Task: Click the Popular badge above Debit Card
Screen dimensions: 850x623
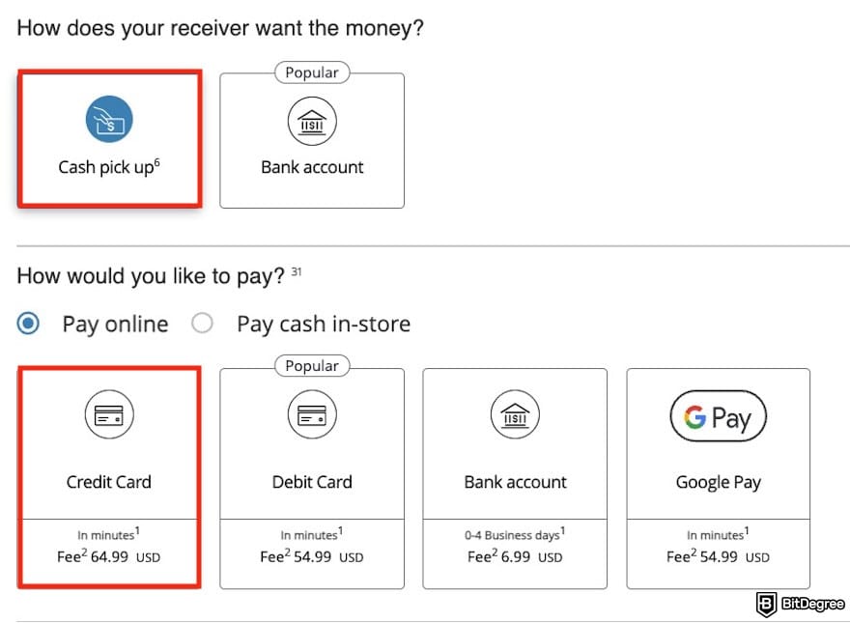Action: click(x=311, y=366)
